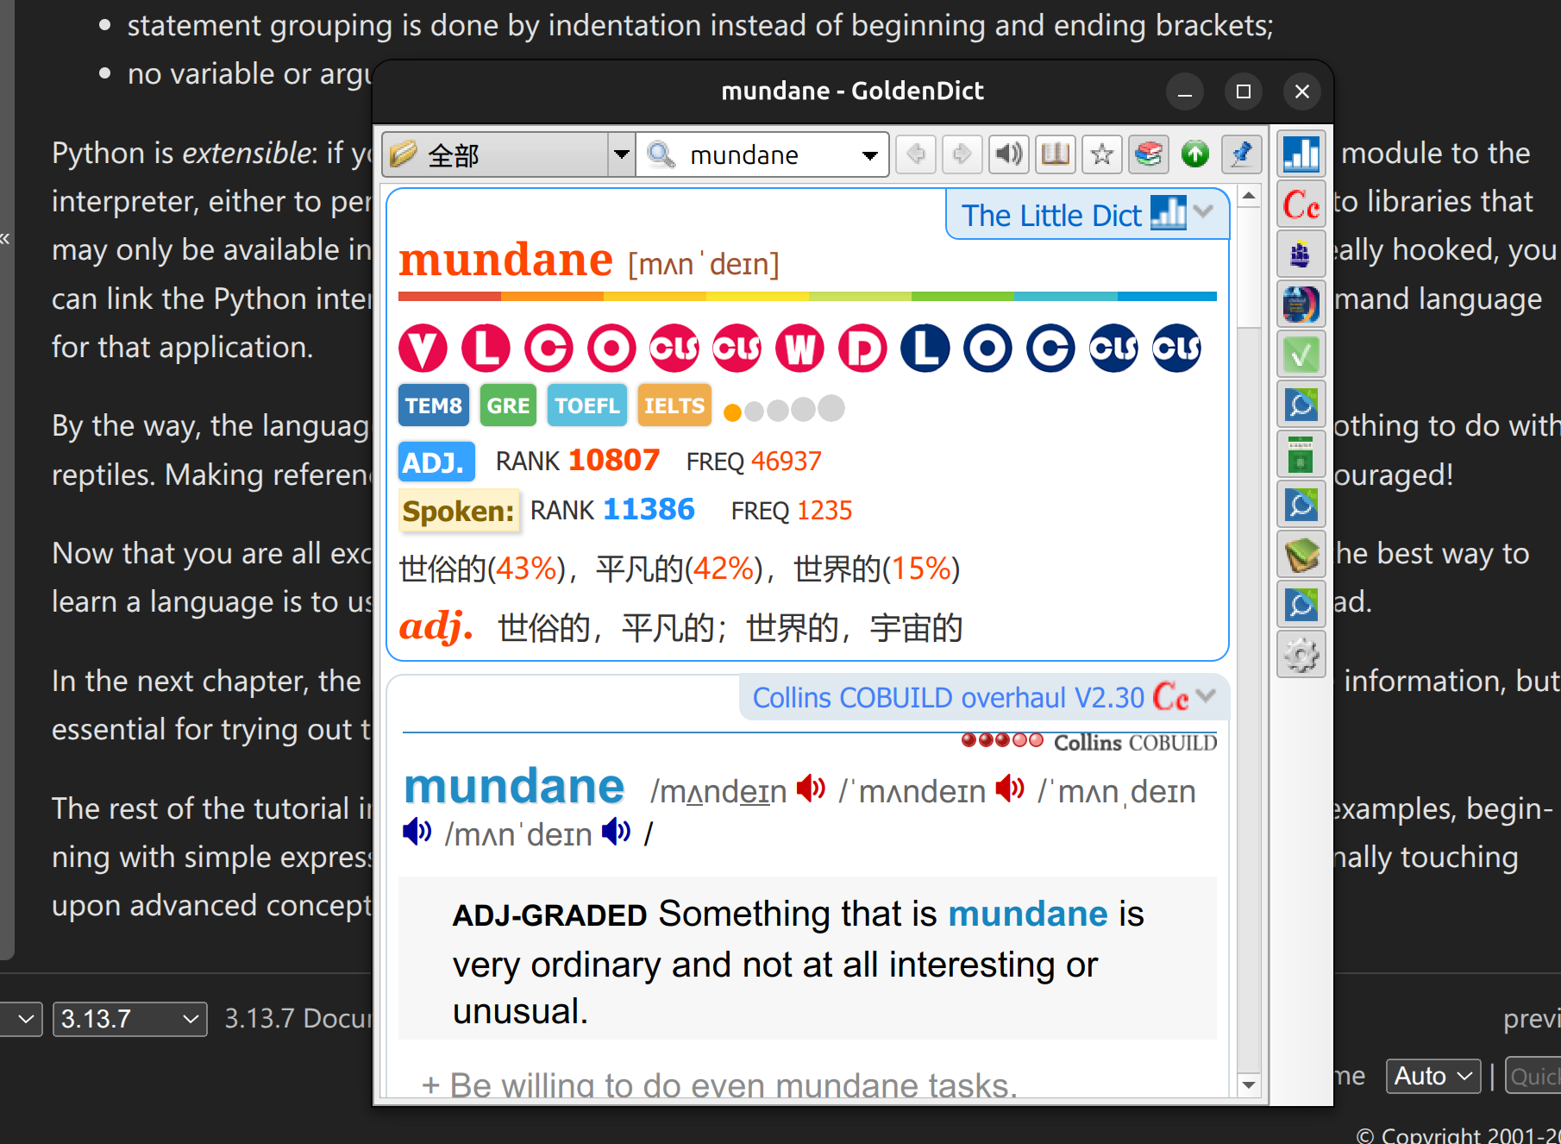Click the green up-arrow toolbar icon
The image size is (1561, 1144).
[1194, 154]
